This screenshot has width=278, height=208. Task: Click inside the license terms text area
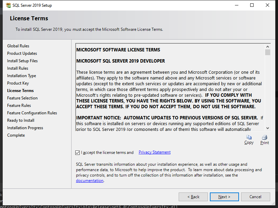pos(170,88)
